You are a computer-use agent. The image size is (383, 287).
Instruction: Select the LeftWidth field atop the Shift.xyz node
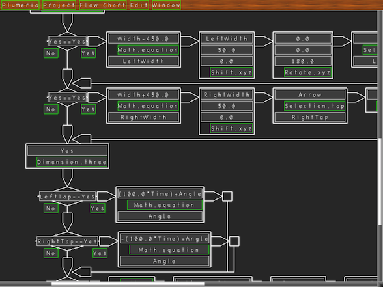[x=227, y=39]
